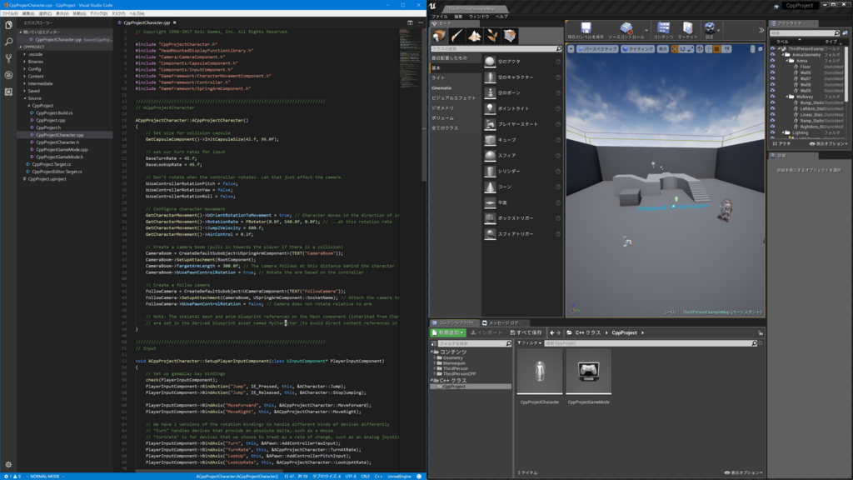
Task: Toggle visibility eye for Wall6 actor
Action: click(x=772, y=73)
